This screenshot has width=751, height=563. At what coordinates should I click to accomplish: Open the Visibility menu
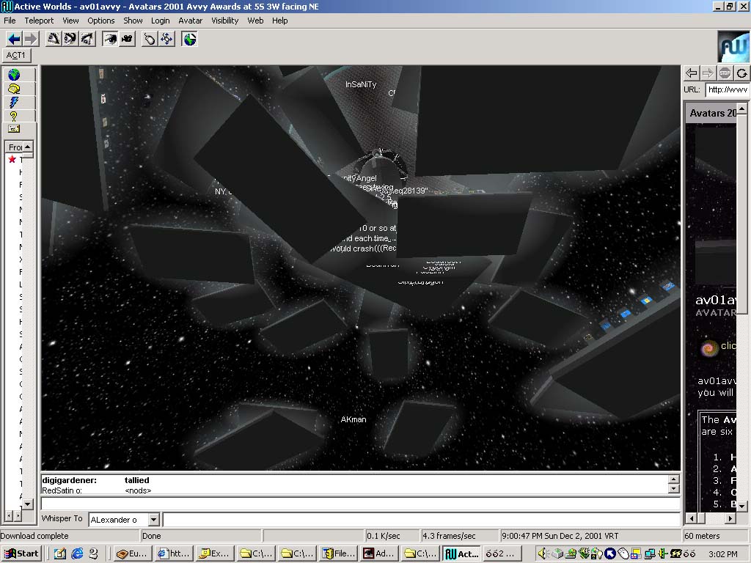click(x=225, y=21)
